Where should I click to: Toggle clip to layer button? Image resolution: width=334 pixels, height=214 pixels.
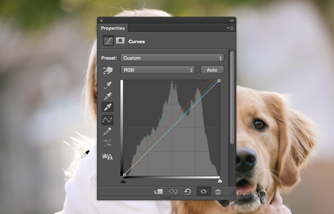(x=158, y=192)
